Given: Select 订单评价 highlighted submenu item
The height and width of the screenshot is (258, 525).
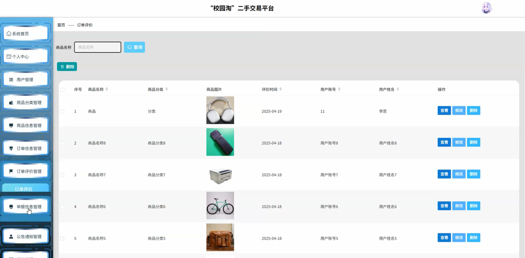Looking at the screenshot, I should point(25,189).
